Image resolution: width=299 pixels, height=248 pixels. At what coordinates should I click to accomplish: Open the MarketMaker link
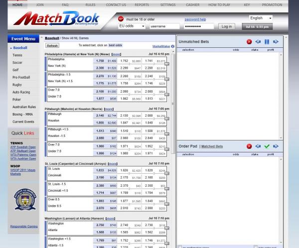161,46
